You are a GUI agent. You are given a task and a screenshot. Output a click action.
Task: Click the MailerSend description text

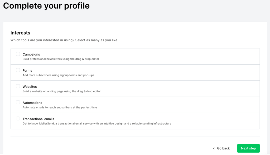coord(97,124)
